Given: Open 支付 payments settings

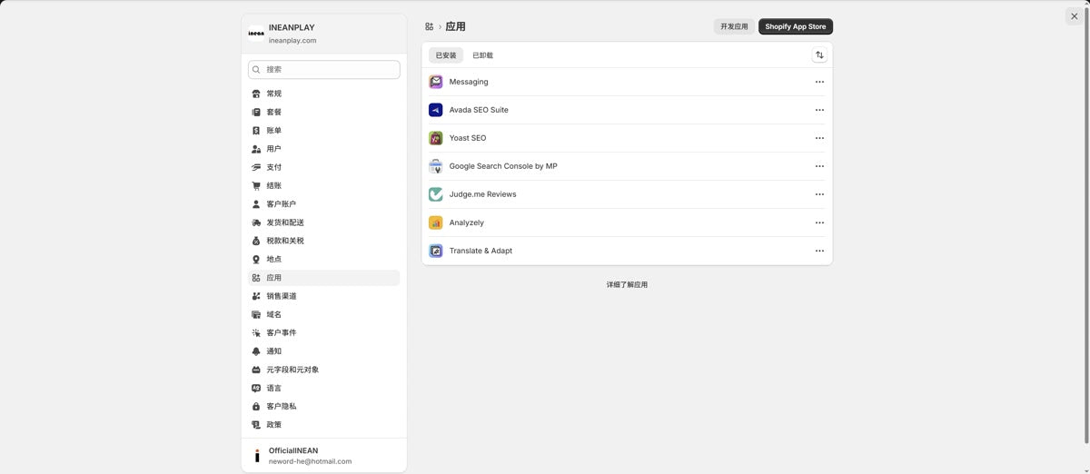Looking at the screenshot, I should 324,167.
